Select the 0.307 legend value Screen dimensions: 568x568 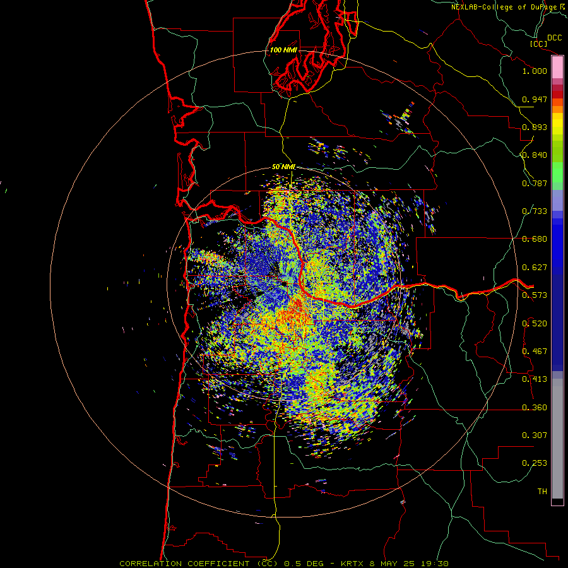tap(535, 435)
